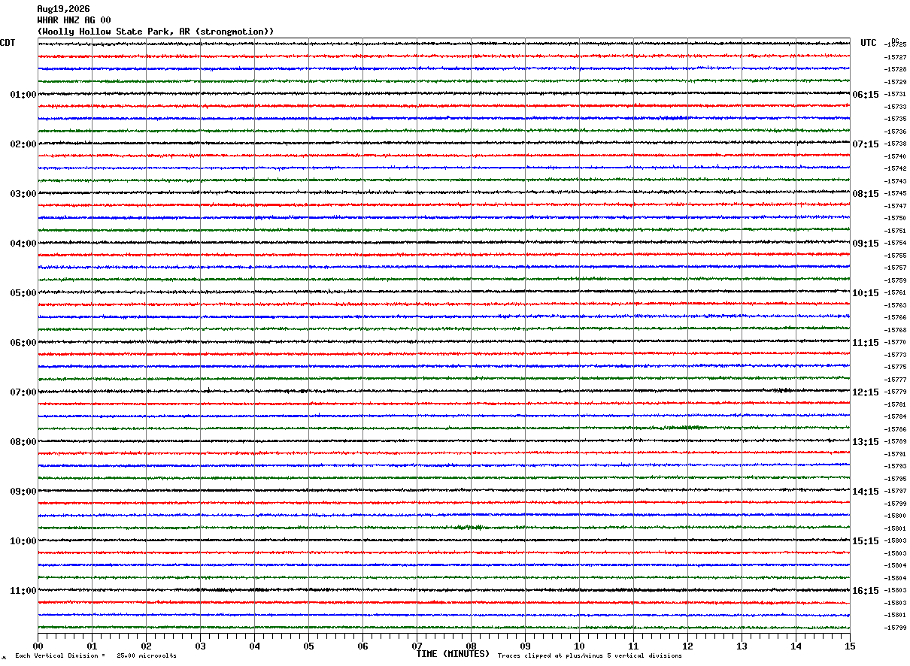Image resolution: width=910 pixels, height=666 pixels.
Task: Click the CDT timezone header
Action: 8,43
